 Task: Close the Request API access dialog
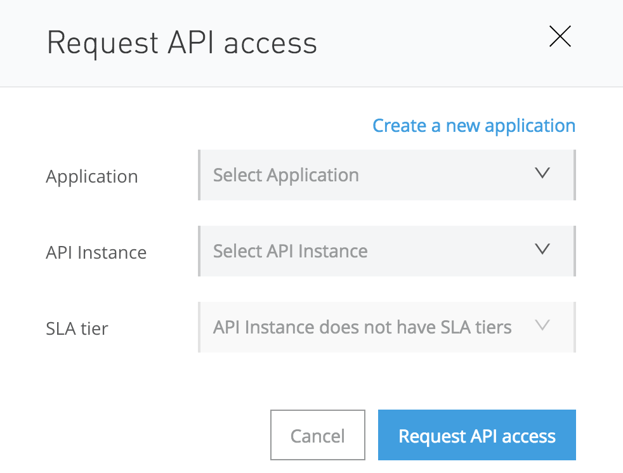(x=560, y=37)
